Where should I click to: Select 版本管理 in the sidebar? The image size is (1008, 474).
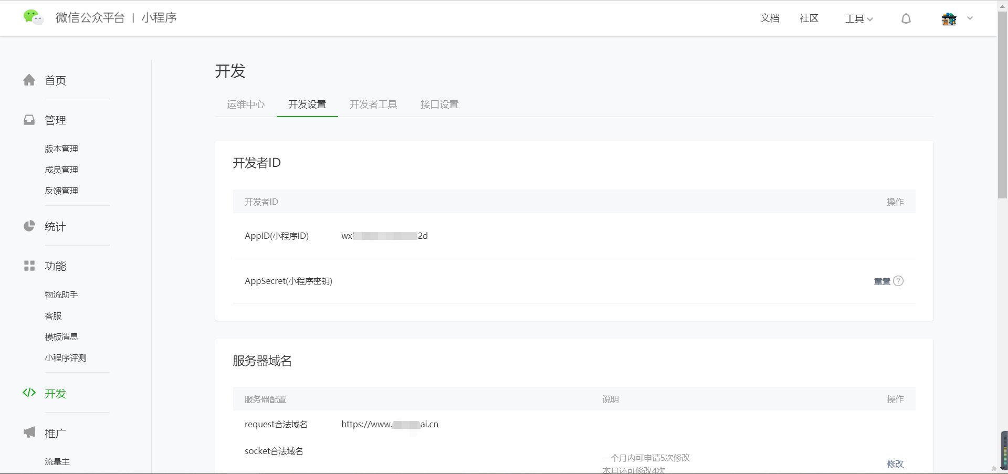click(61, 149)
